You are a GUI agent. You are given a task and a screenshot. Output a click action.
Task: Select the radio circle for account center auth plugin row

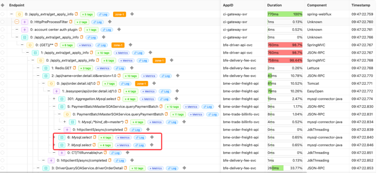(2, 29)
